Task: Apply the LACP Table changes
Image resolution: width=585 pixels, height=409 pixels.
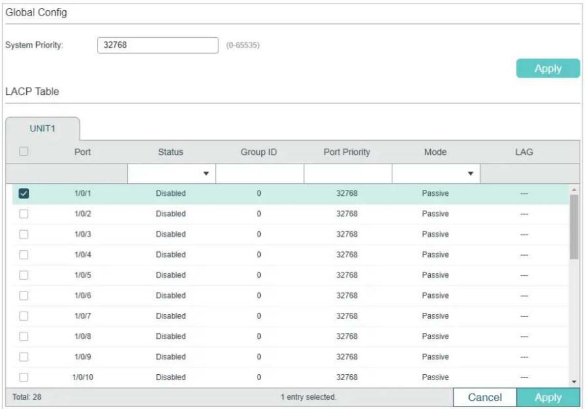Action: (x=548, y=397)
